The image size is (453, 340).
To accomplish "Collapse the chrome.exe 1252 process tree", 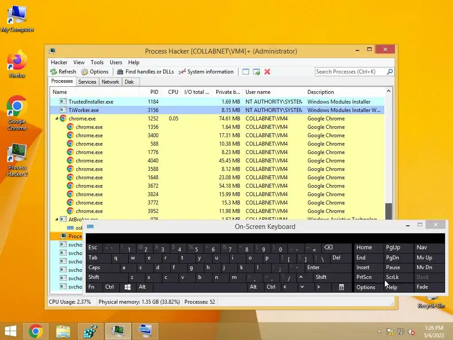I will click(57, 119).
